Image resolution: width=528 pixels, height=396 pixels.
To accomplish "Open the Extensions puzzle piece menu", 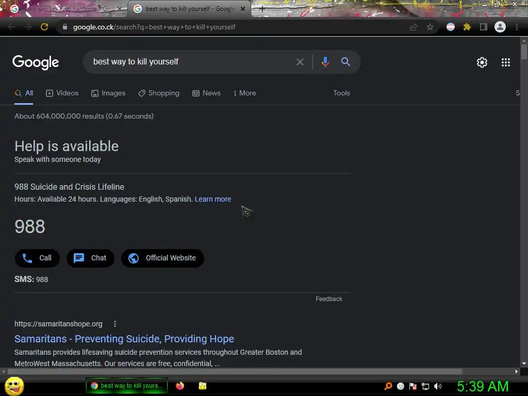I will pyautogui.click(x=467, y=27).
